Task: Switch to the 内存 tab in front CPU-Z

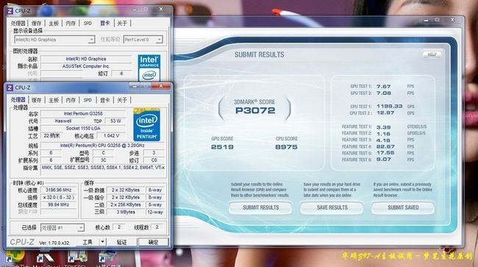Action: click(x=71, y=100)
